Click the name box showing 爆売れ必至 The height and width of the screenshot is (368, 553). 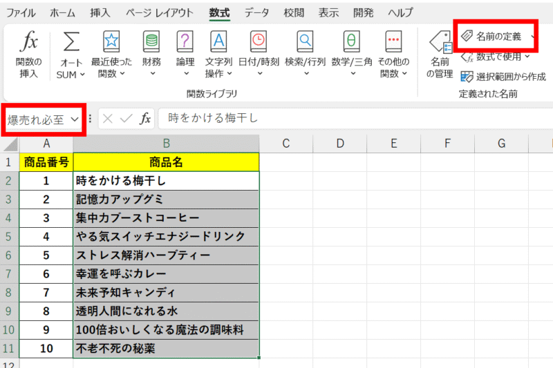pyautogui.click(x=36, y=119)
